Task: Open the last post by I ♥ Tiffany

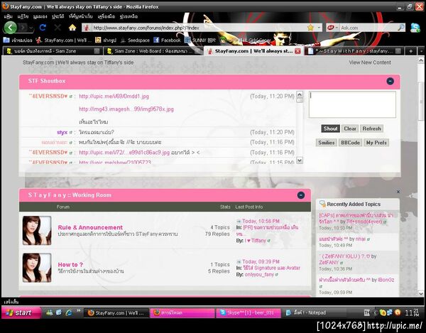Action: click(x=255, y=241)
